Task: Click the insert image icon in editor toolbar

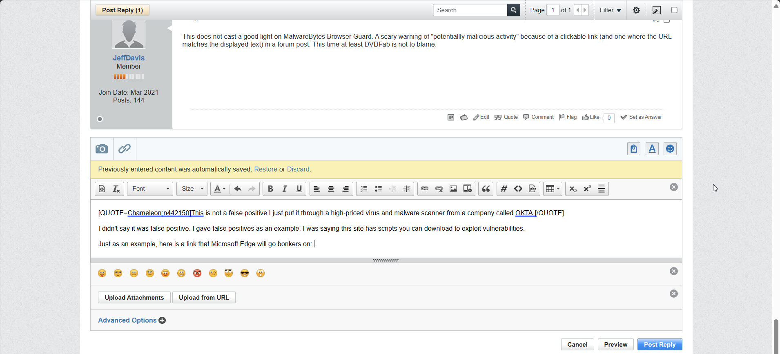Action: tap(453, 189)
